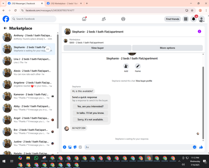Click the conversation list scrollbar
The height and width of the screenshot is (168, 209).
click(58, 81)
